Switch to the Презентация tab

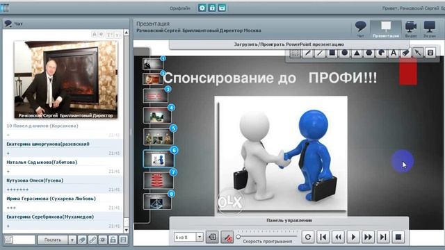point(386,29)
